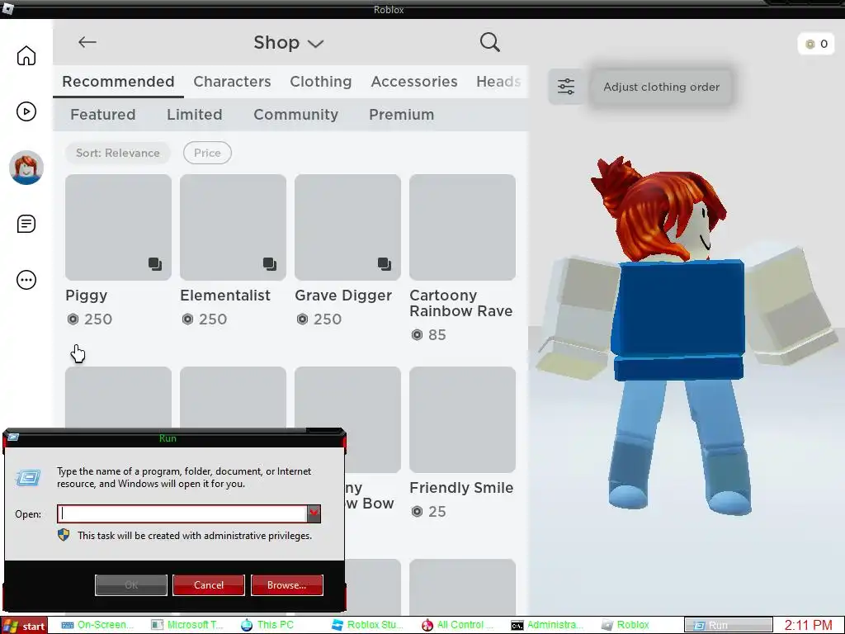The height and width of the screenshot is (634, 845).
Task: Click the 85 Robux price label
Action: 429,335
